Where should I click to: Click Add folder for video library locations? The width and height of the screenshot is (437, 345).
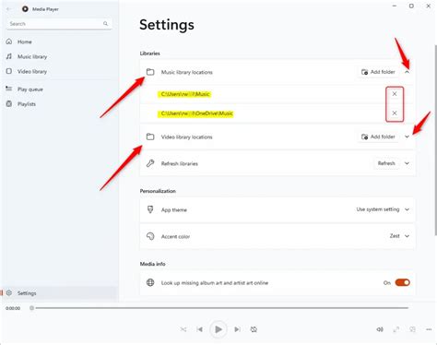click(378, 137)
